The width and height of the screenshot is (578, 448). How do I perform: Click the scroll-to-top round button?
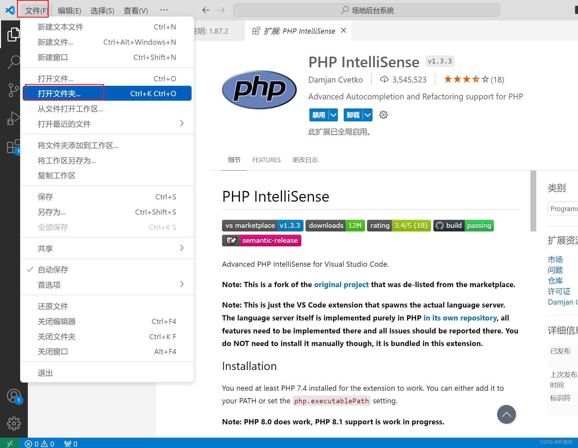click(506, 414)
